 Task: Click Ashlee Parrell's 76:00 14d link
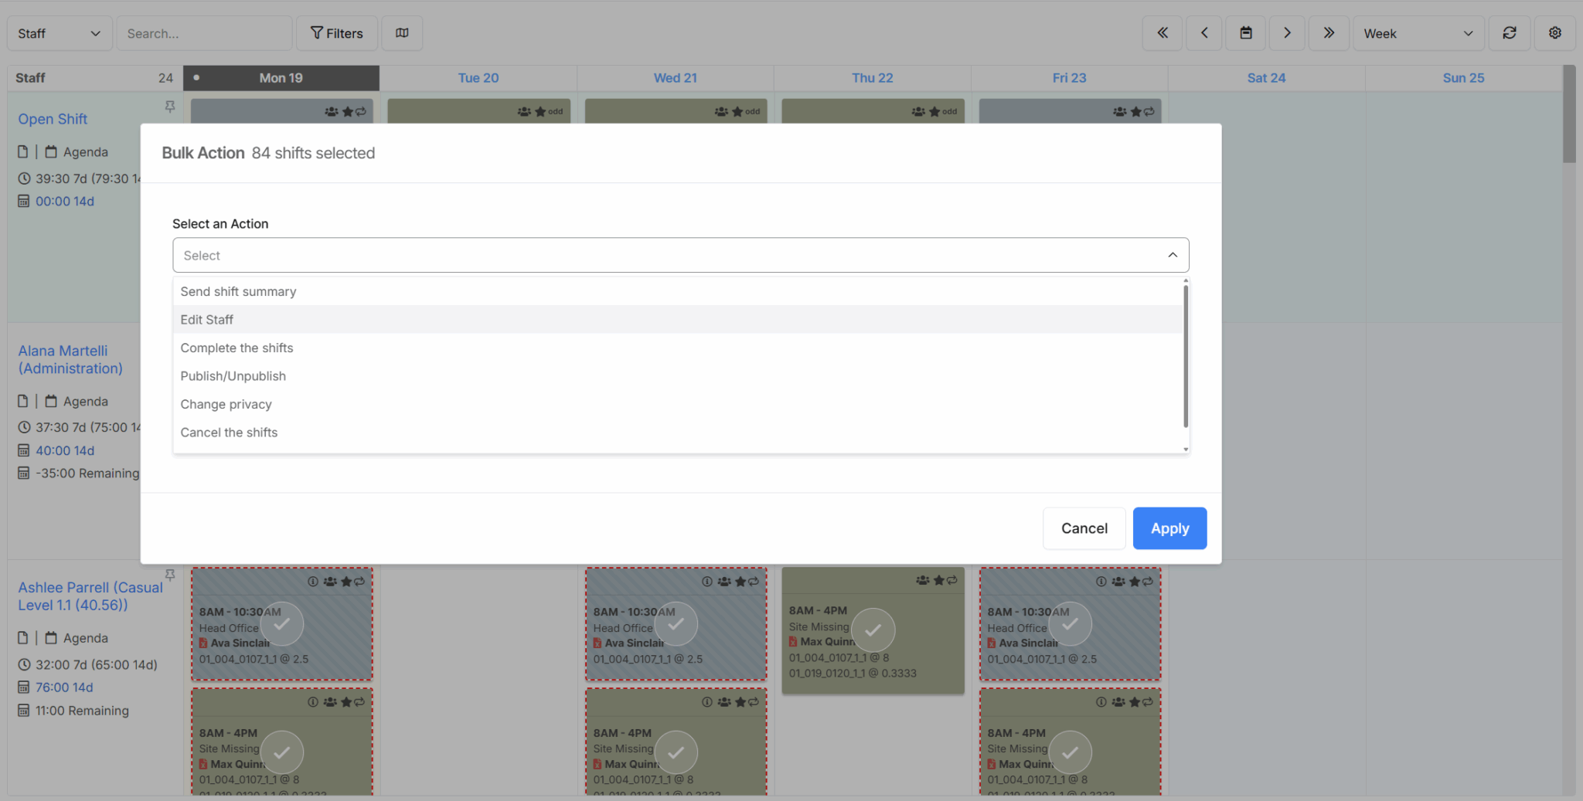click(64, 687)
